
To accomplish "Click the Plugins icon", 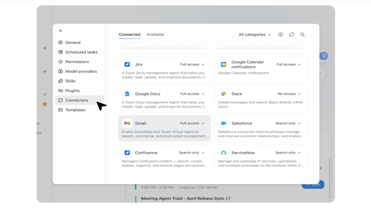I will pos(60,91).
